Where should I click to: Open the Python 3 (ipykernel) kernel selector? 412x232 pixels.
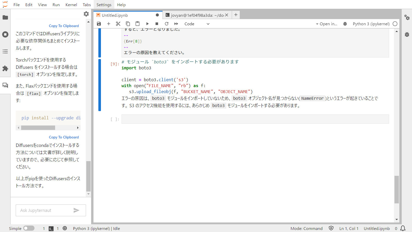click(x=371, y=24)
